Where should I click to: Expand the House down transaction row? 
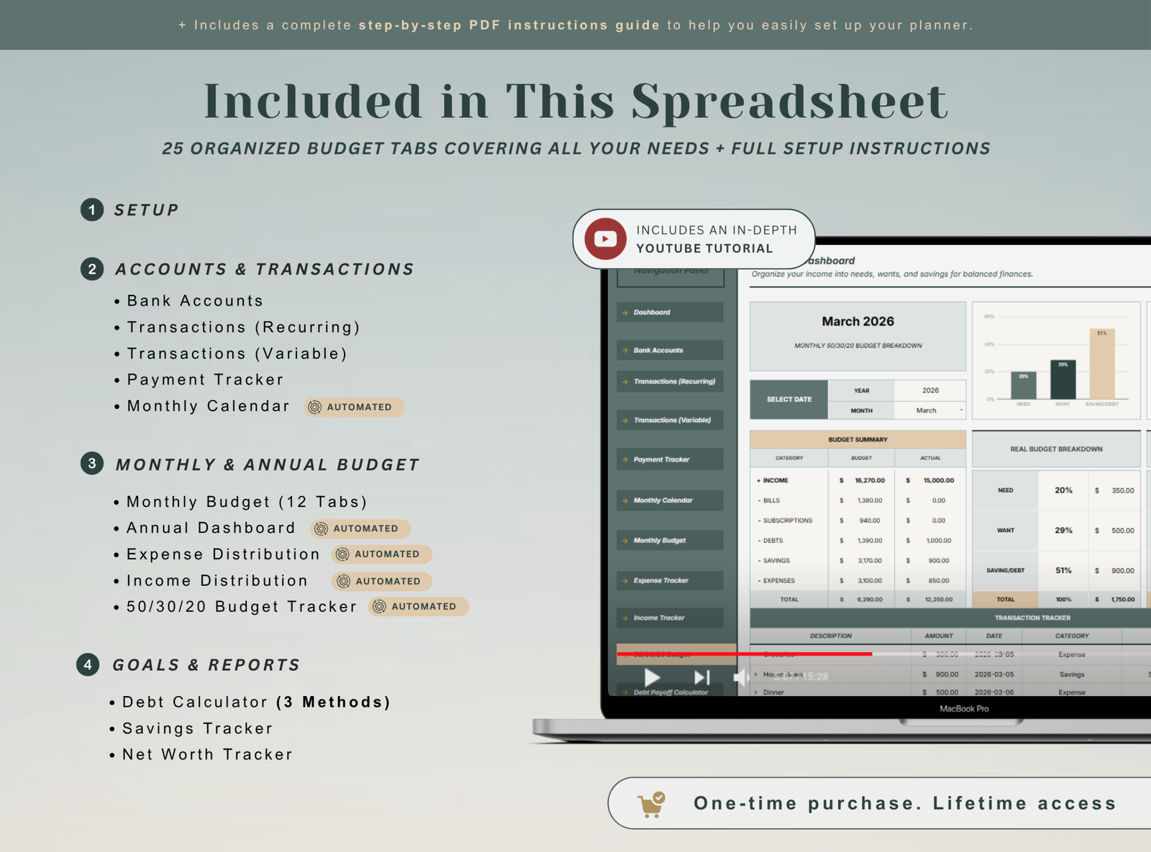(x=755, y=674)
